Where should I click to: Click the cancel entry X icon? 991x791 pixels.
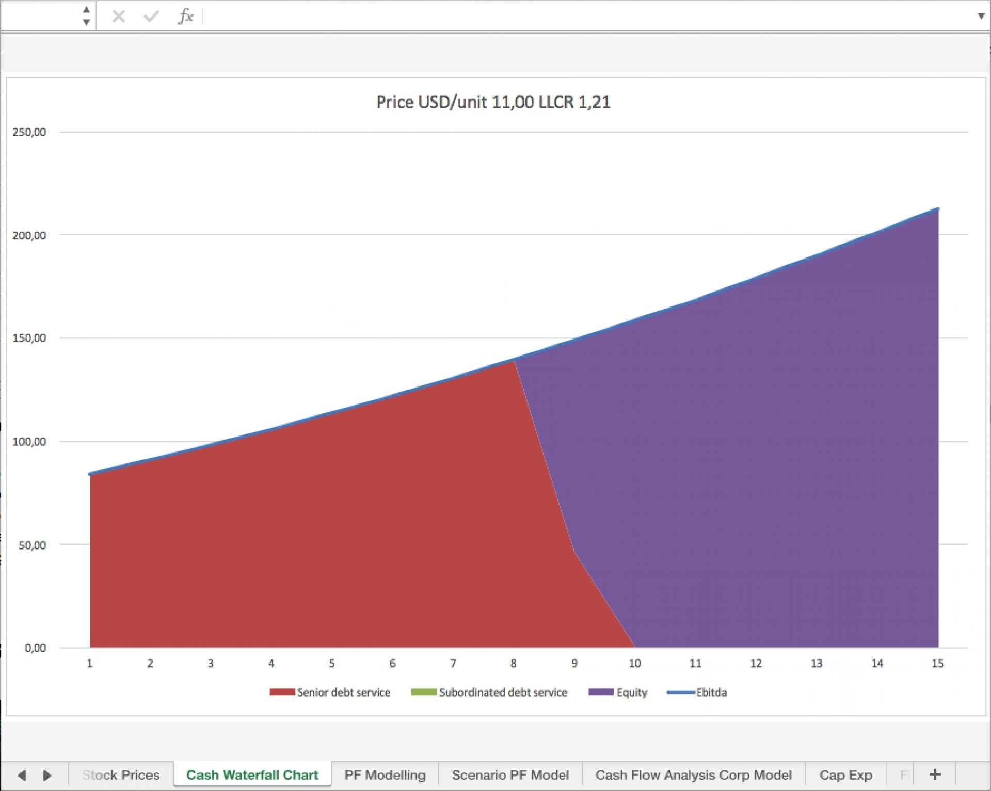point(118,17)
